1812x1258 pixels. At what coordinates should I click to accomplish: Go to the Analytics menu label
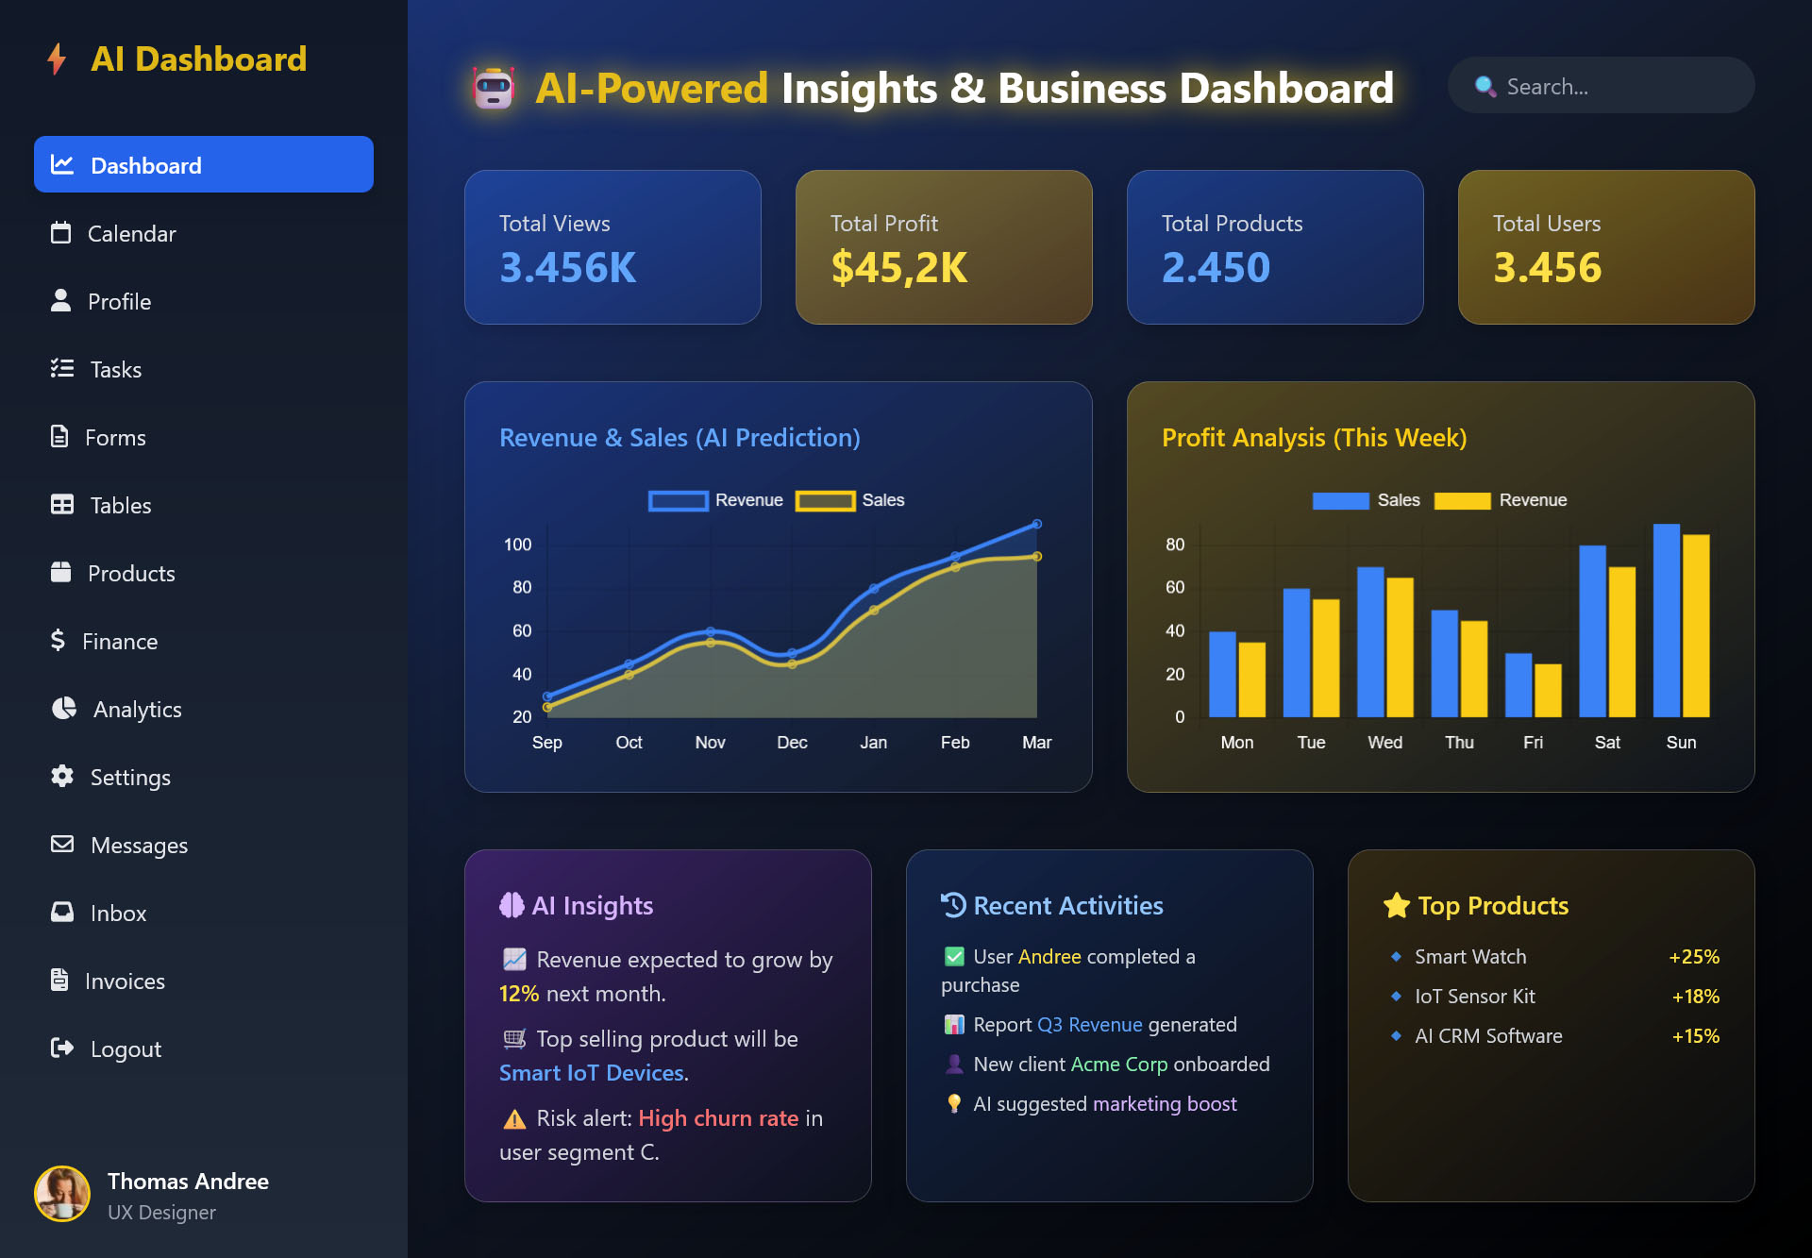tap(138, 710)
